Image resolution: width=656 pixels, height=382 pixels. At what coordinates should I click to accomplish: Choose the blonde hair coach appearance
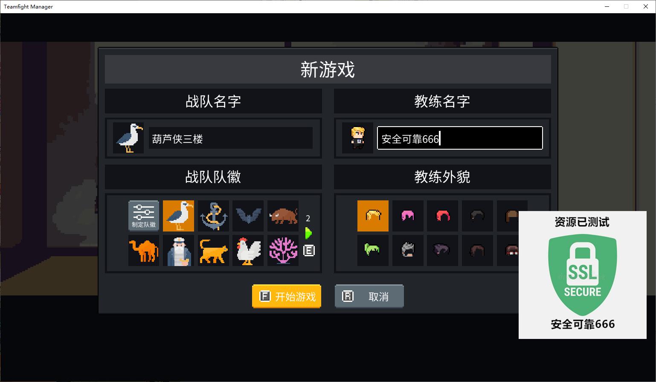click(x=373, y=216)
